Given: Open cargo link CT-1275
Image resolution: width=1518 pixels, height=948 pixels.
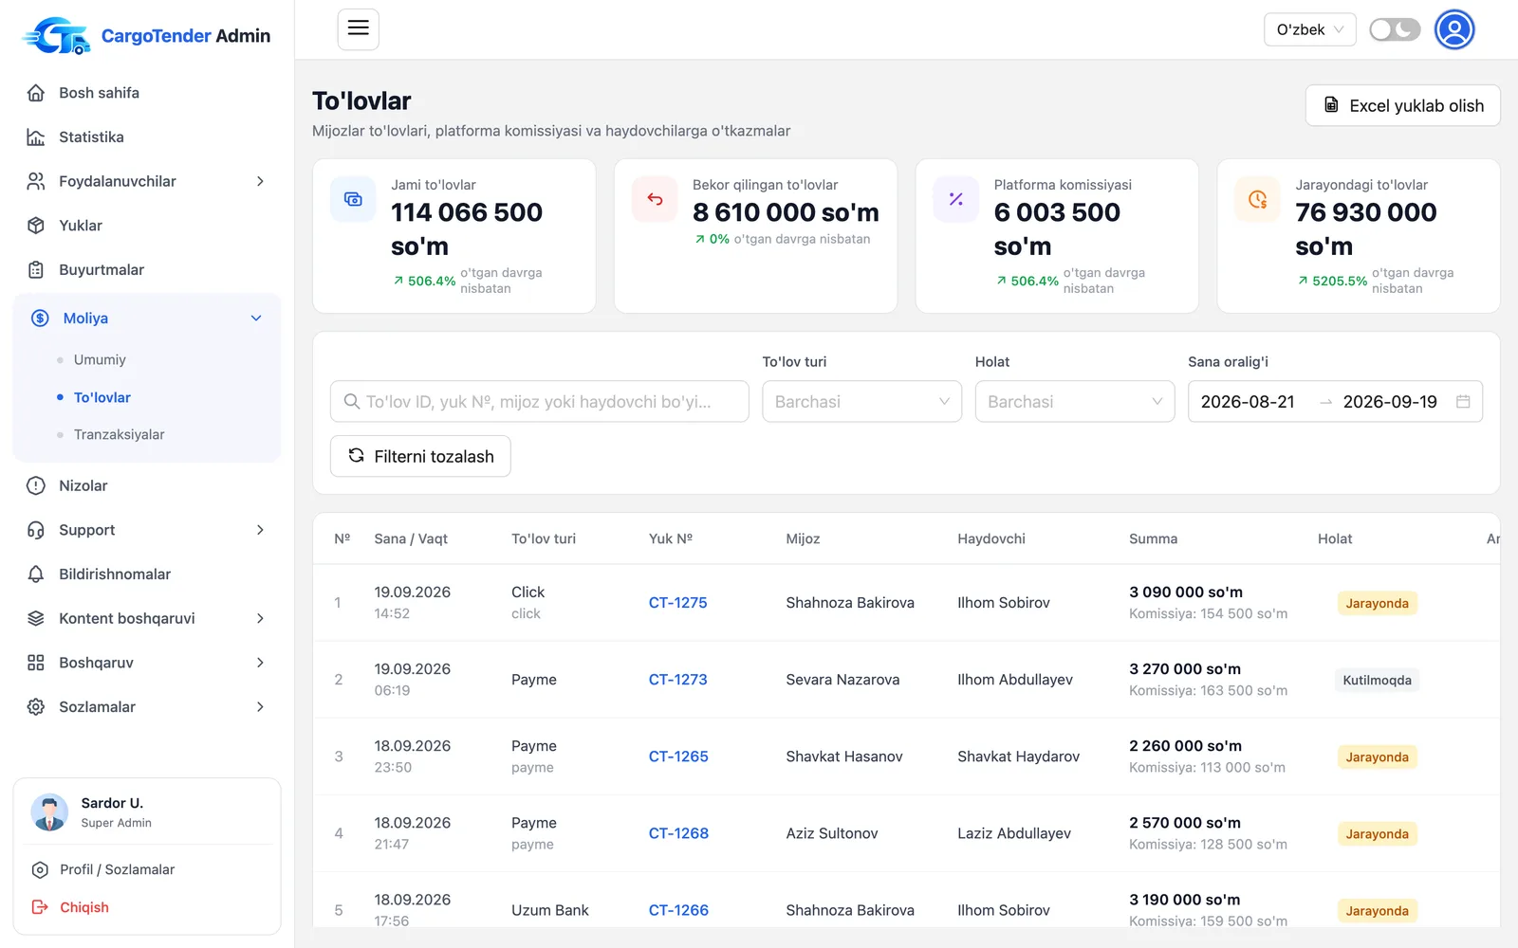Looking at the screenshot, I should pyautogui.click(x=677, y=603).
